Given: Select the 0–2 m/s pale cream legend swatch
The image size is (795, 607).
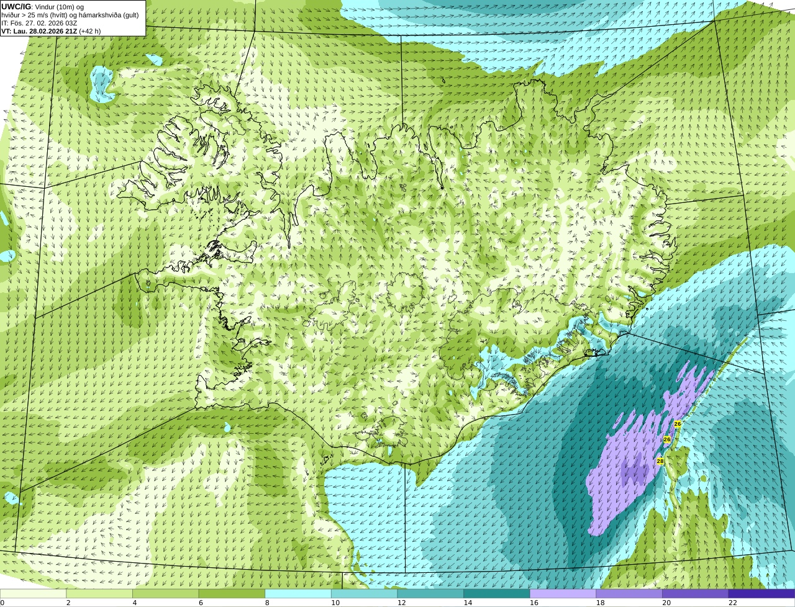Looking at the screenshot, I should (33, 593).
